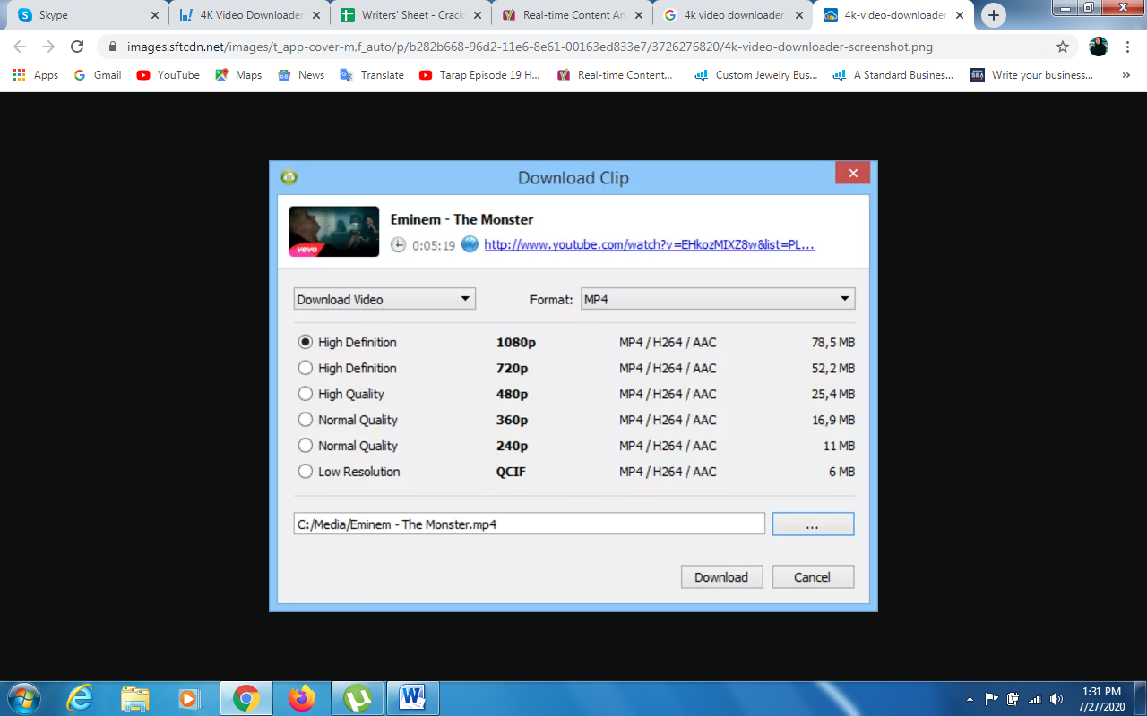Open the Chrome three-dot menu
The height and width of the screenshot is (716, 1147).
(1126, 47)
